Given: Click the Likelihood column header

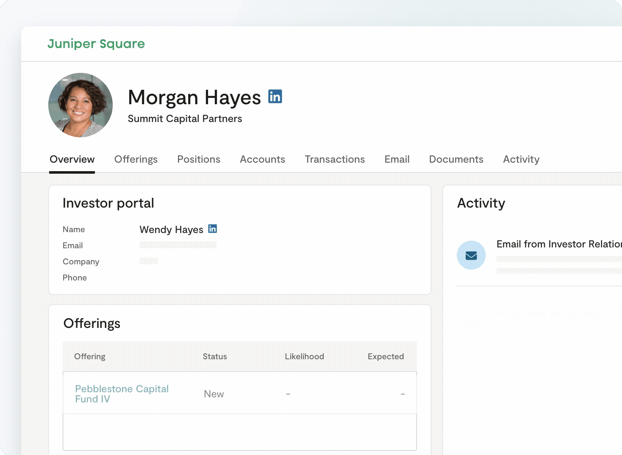Looking at the screenshot, I should (304, 357).
